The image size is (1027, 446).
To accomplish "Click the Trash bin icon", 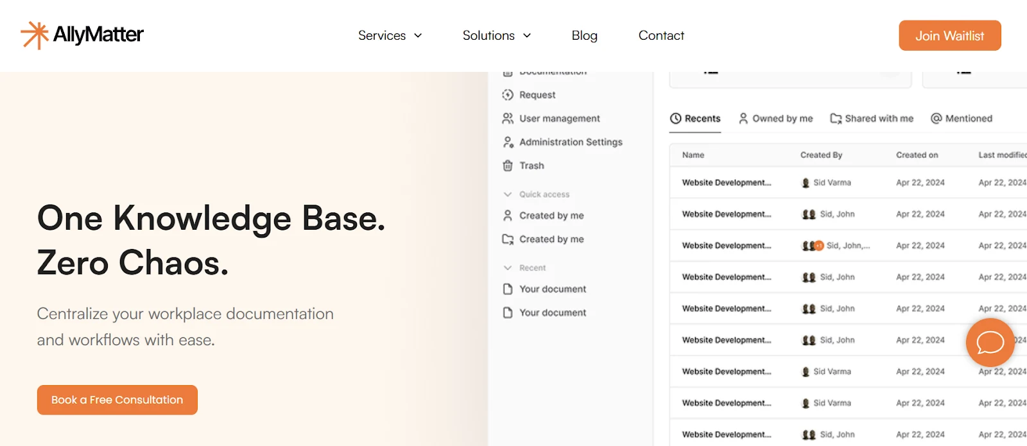I will pyautogui.click(x=508, y=166).
